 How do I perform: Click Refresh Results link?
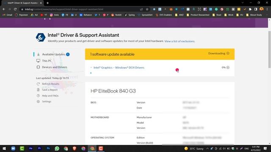(50, 84)
